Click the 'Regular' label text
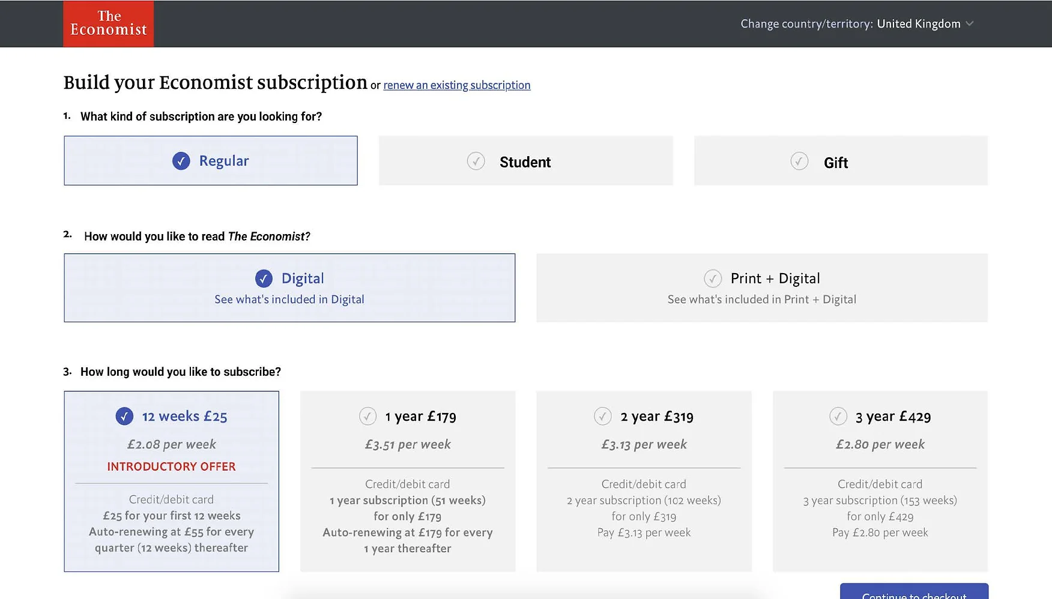 224,161
